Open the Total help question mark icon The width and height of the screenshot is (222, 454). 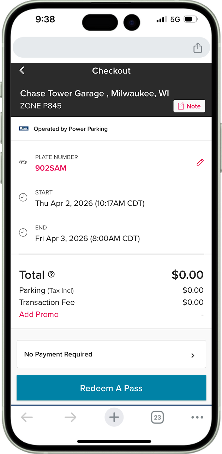[x=52, y=274]
